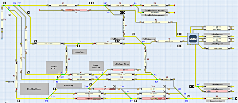Toggle crossing turnout 136
238x103 pixels.
126,94
